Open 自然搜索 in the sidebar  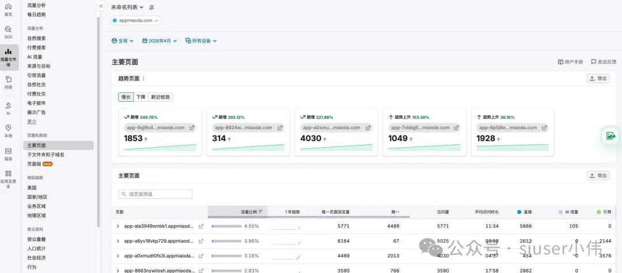36,39
